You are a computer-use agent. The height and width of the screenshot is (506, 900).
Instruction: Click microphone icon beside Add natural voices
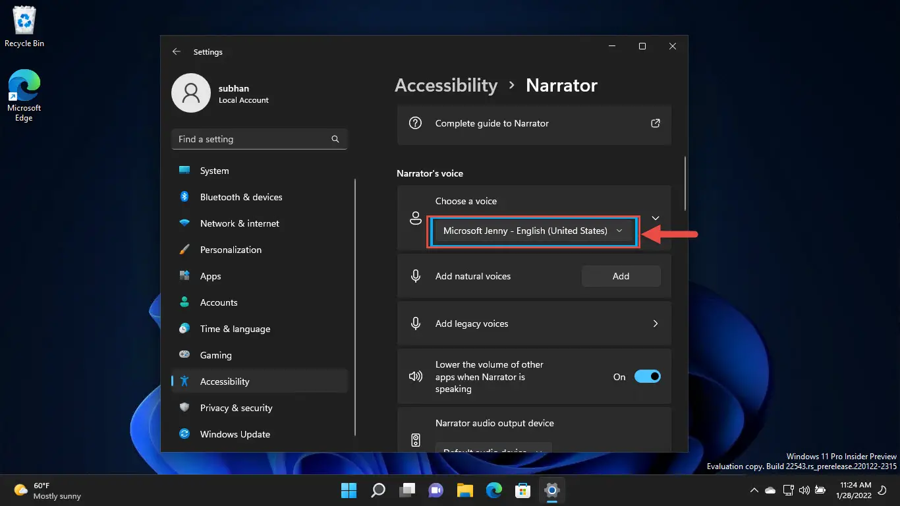tap(416, 276)
